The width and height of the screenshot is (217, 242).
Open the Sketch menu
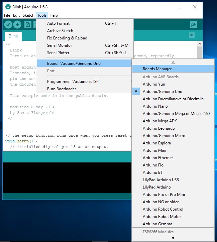click(28, 15)
